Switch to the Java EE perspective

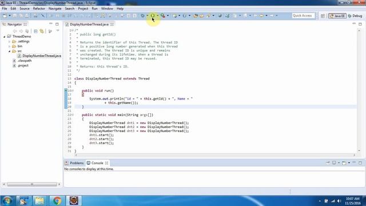(x=337, y=16)
